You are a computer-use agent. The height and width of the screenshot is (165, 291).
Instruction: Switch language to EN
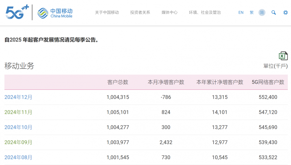coord(241,12)
